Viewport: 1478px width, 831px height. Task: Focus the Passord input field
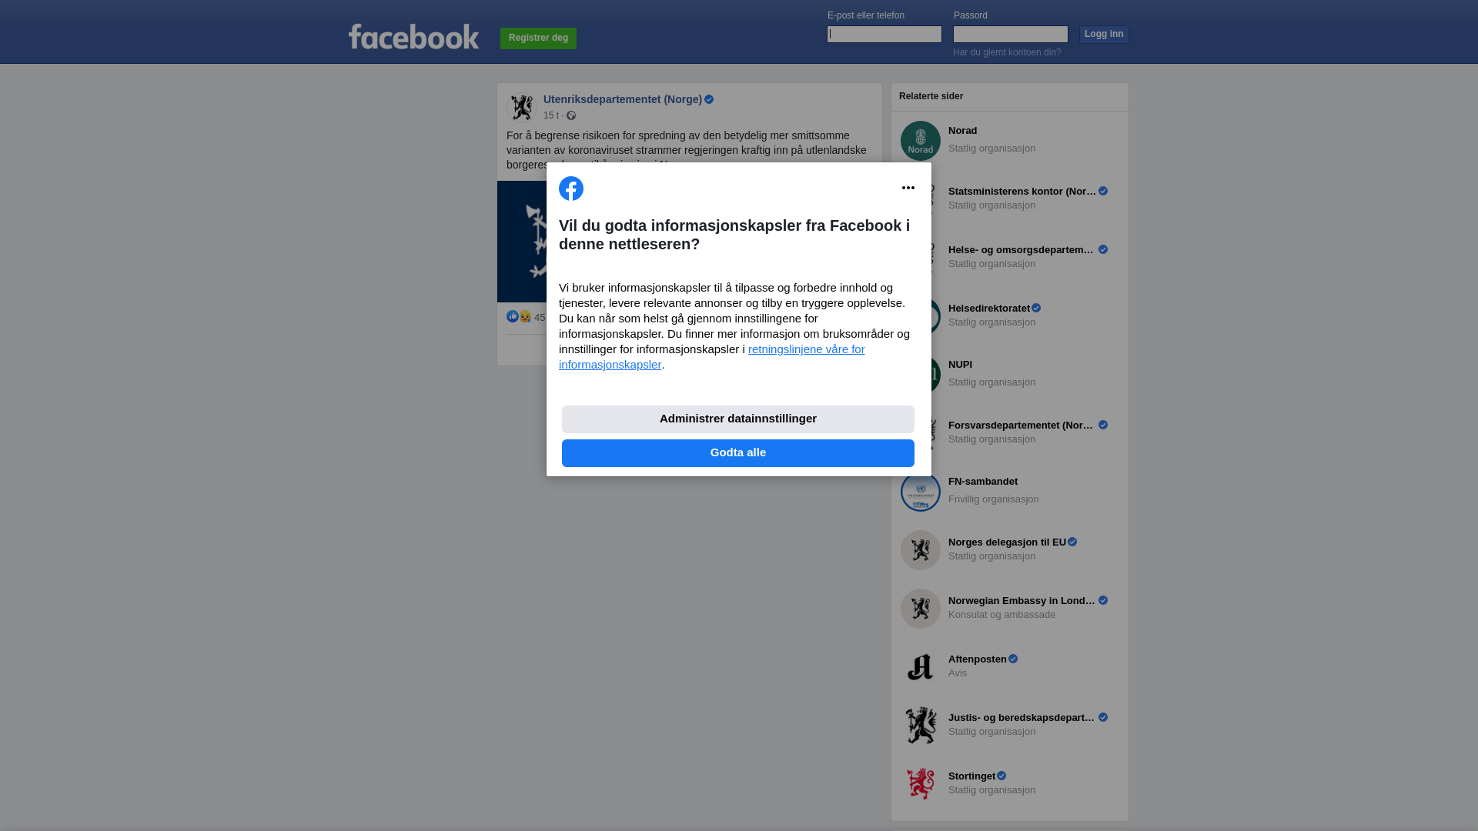(x=1011, y=34)
